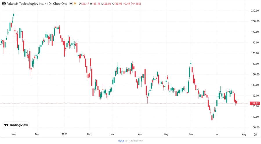Click the Aug label on the time axis
The height and width of the screenshot is (144, 261).
click(244, 134)
